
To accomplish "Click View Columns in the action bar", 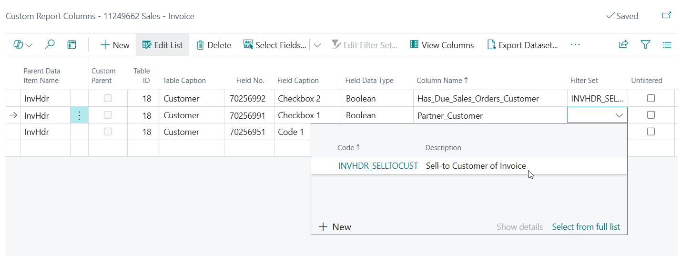I will (x=442, y=45).
